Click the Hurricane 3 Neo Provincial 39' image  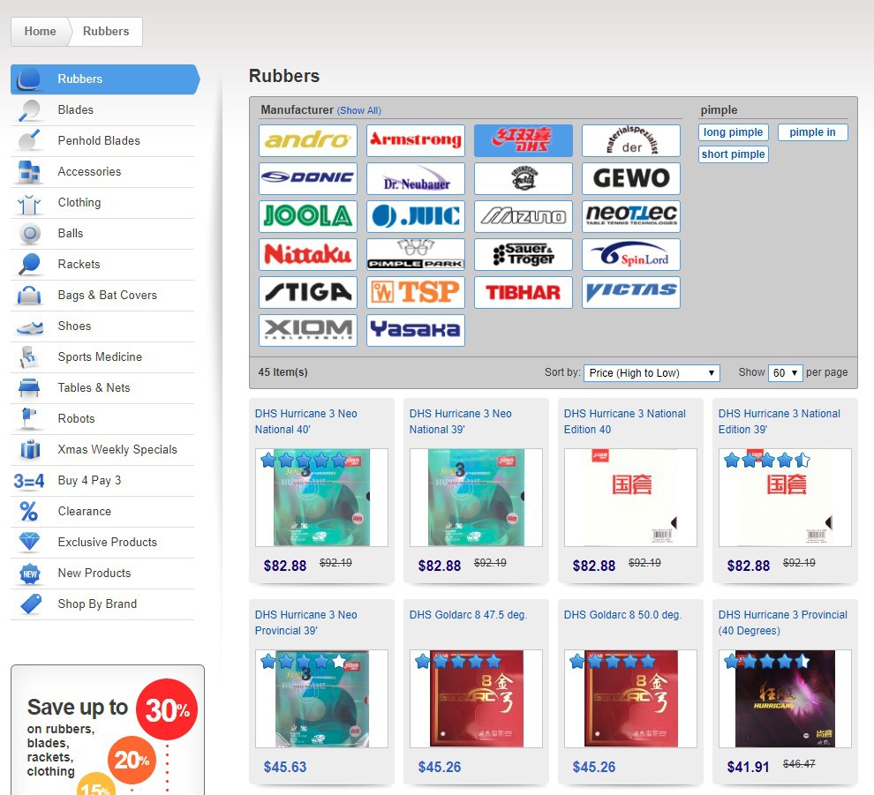pos(321,699)
